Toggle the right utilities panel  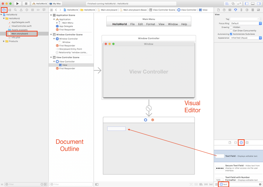[259, 3]
